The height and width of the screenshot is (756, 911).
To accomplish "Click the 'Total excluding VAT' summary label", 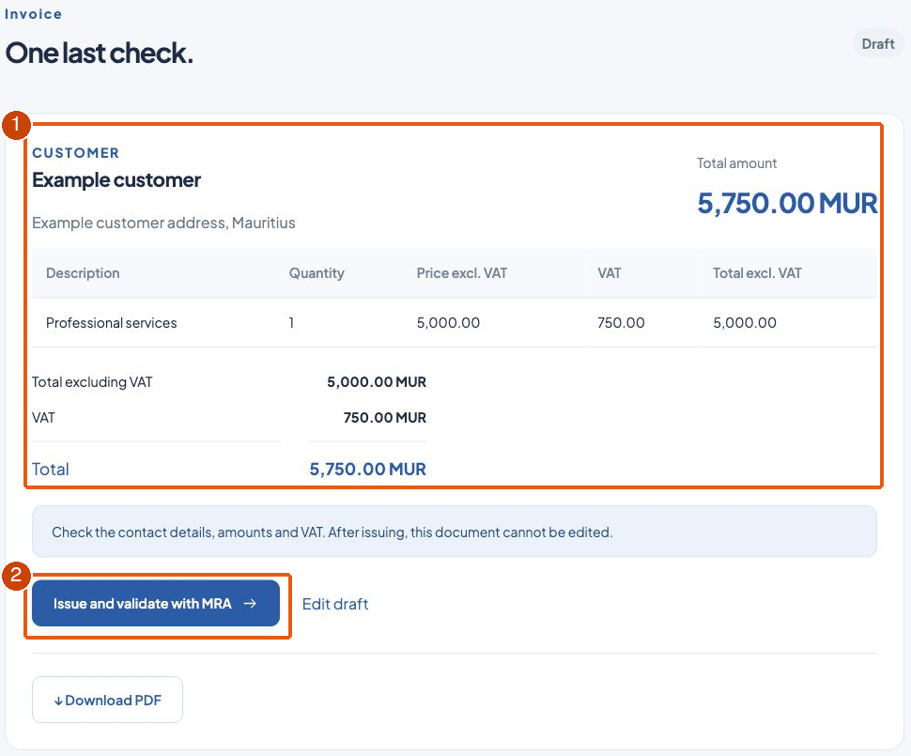I will point(92,382).
